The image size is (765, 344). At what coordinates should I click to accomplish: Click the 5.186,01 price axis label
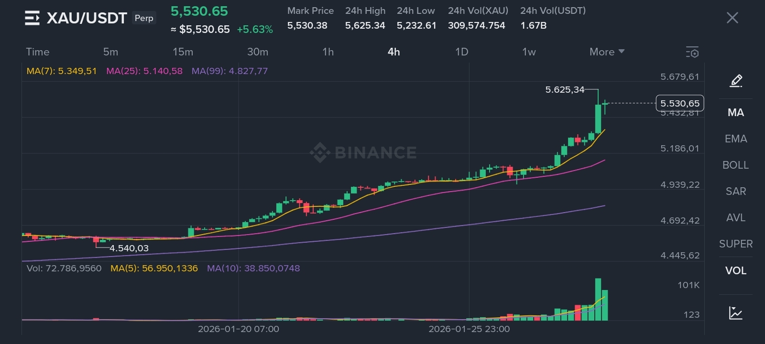[x=680, y=148]
